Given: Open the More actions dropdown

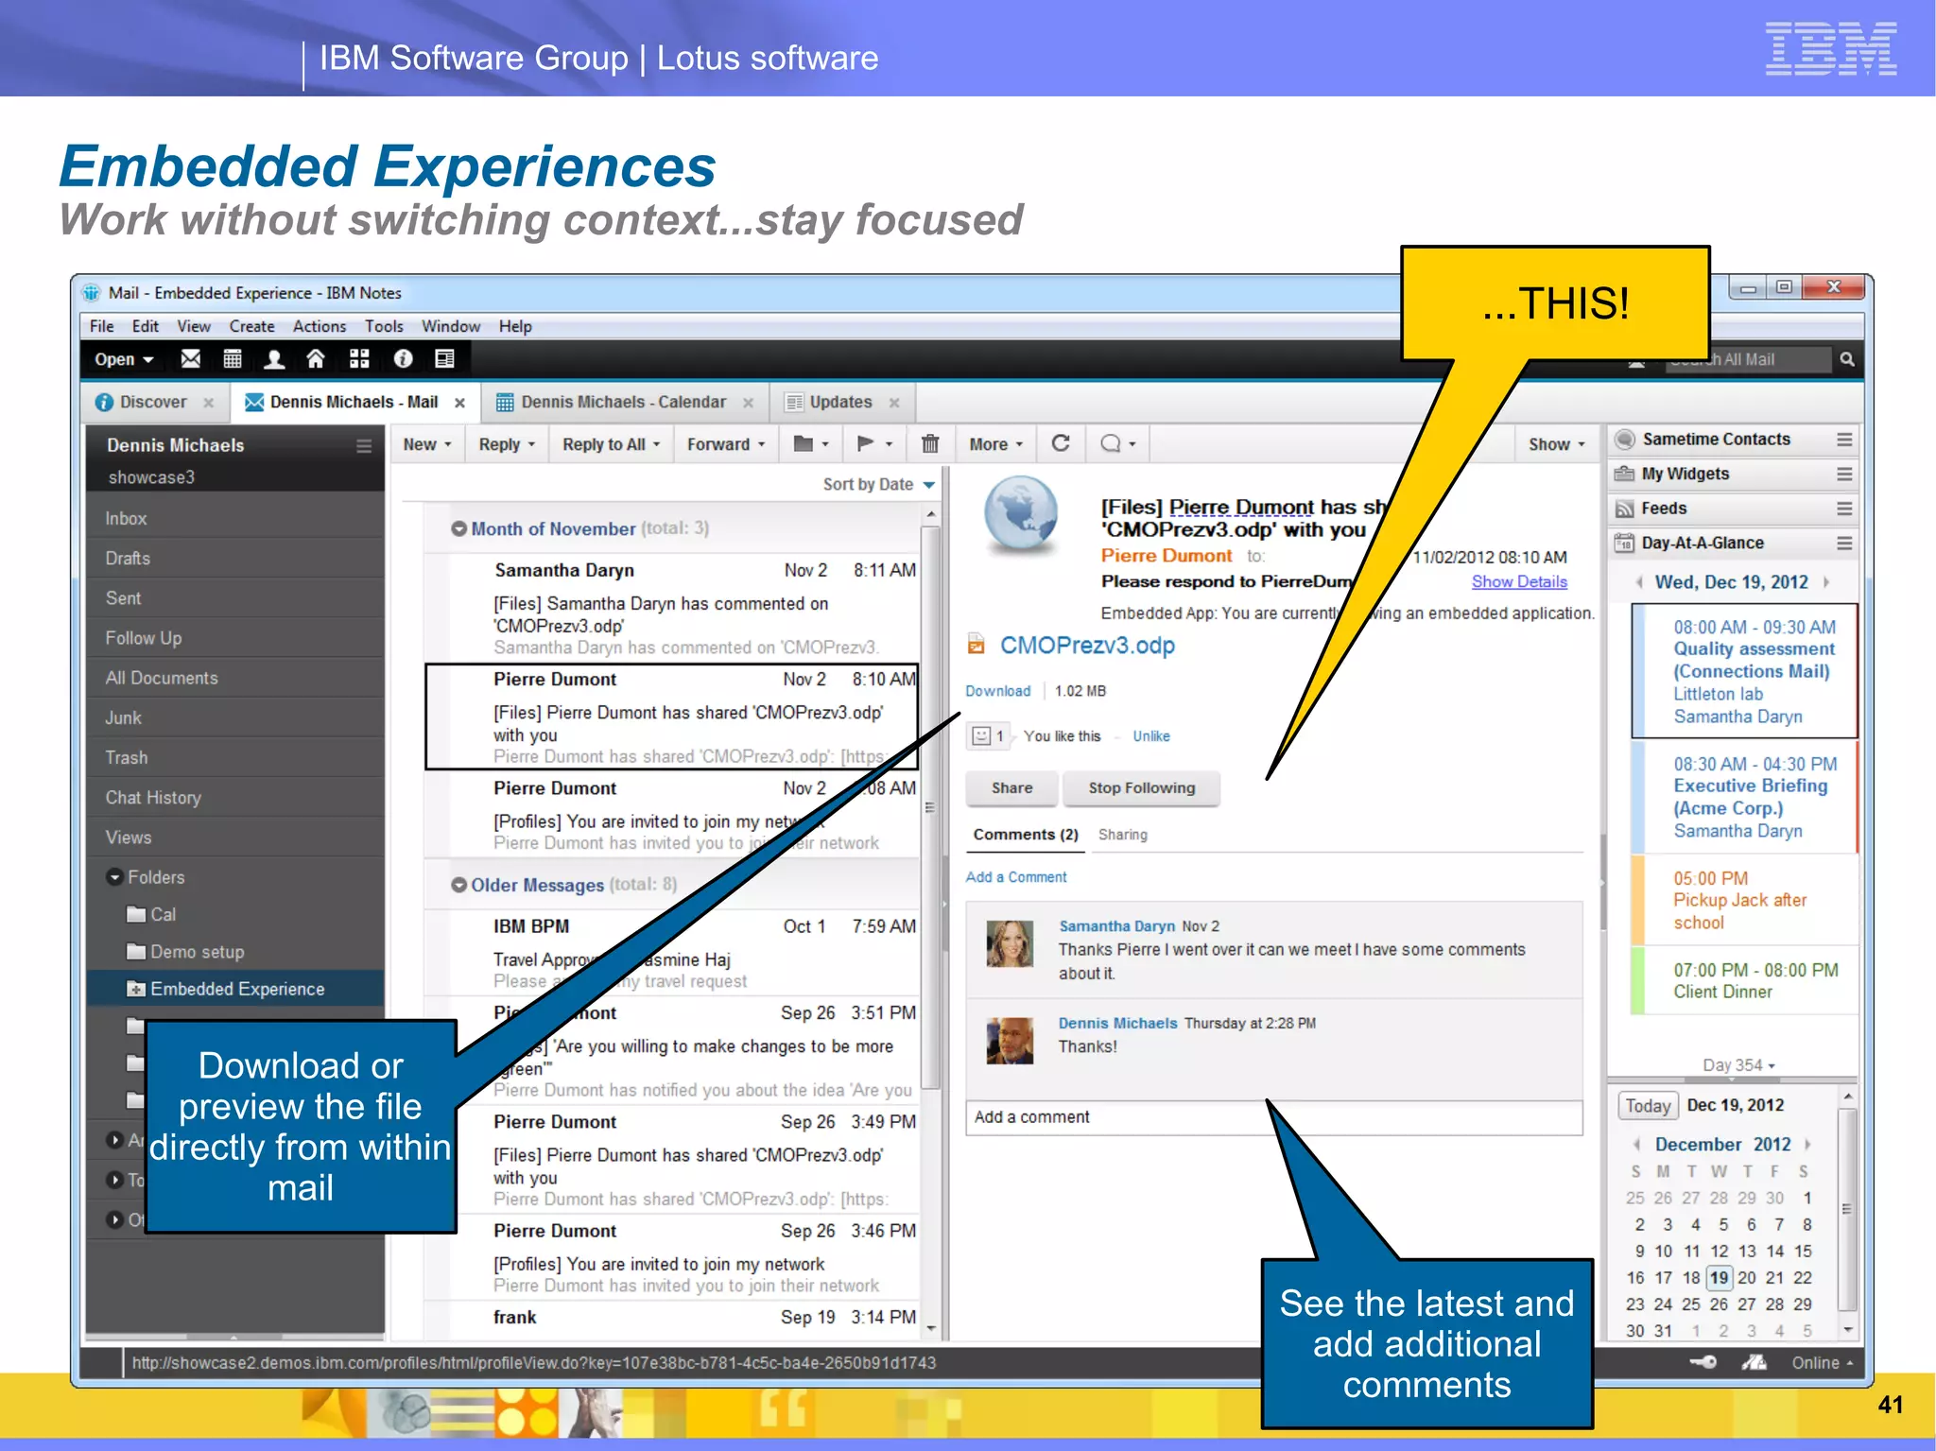Looking at the screenshot, I should coord(996,444).
